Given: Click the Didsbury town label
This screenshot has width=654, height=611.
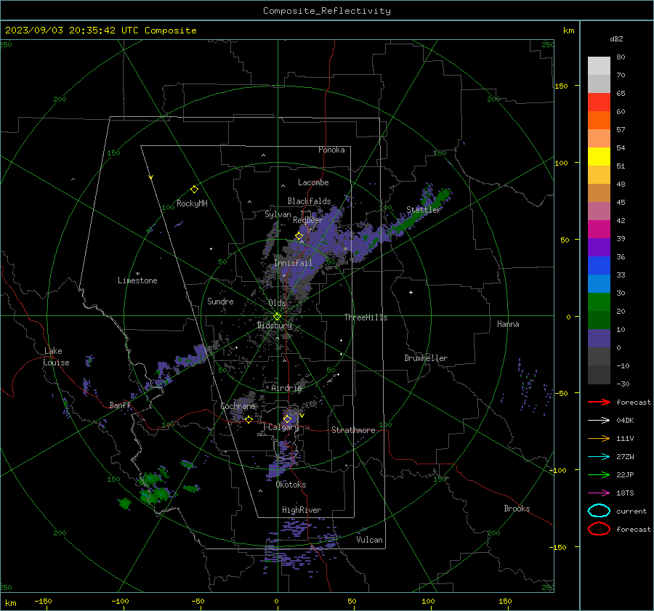Looking at the screenshot, I should [x=275, y=325].
